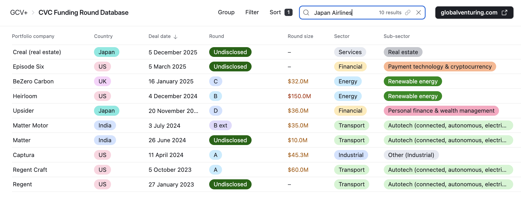Open the globalventuring.com external link
Screen dimensions: 521x198
click(474, 13)
